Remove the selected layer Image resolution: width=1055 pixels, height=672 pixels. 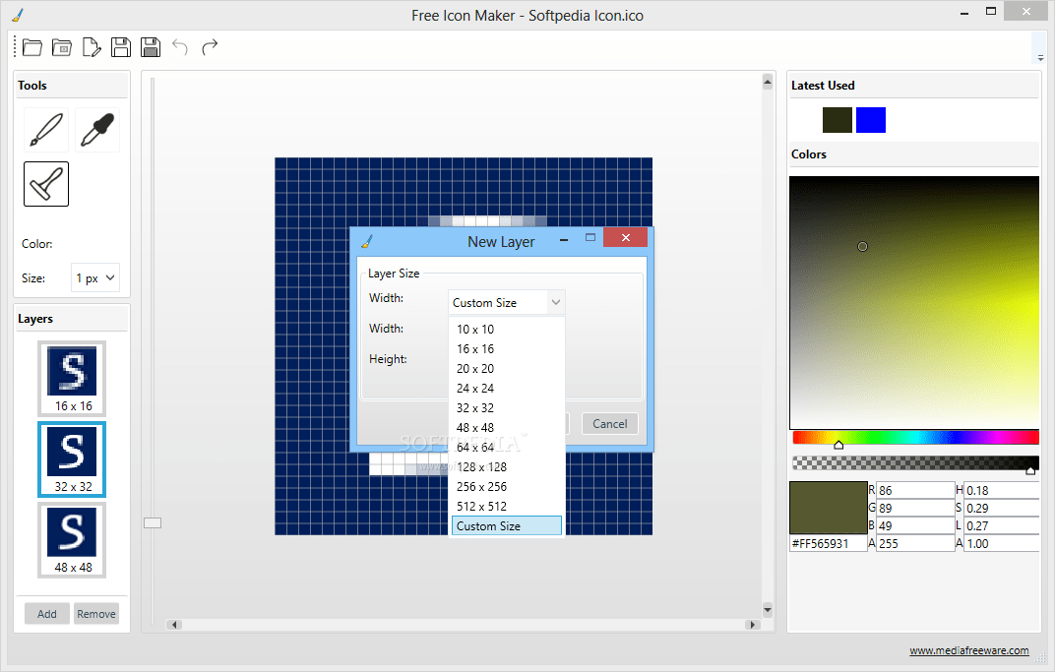click(x=95, y=613)
